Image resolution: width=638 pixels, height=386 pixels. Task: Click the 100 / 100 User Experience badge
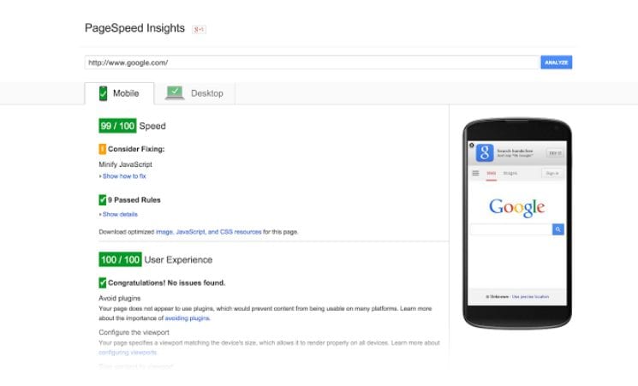[x=120, y=259]
